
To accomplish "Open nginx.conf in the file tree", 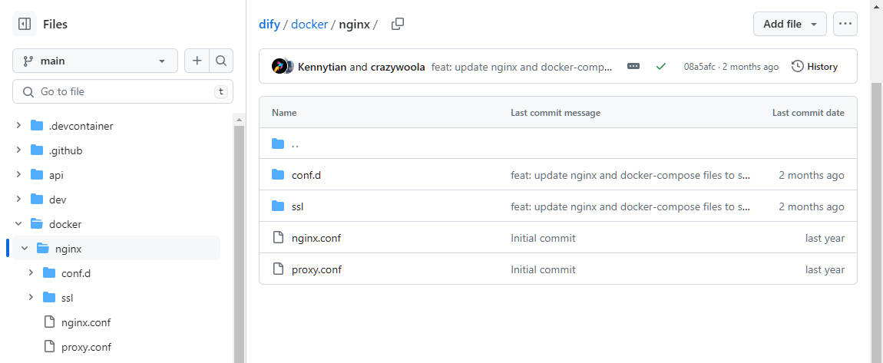I will tap(85, 322).
